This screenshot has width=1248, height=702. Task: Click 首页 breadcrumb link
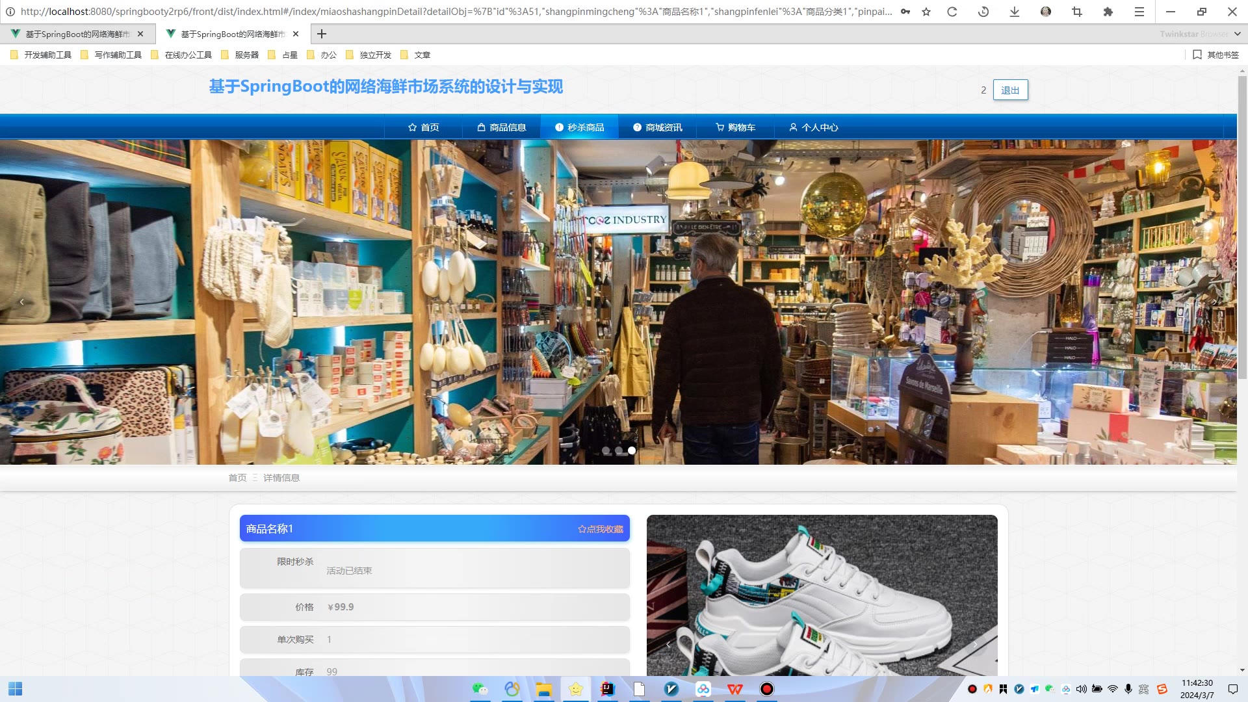tap(237, 478)
